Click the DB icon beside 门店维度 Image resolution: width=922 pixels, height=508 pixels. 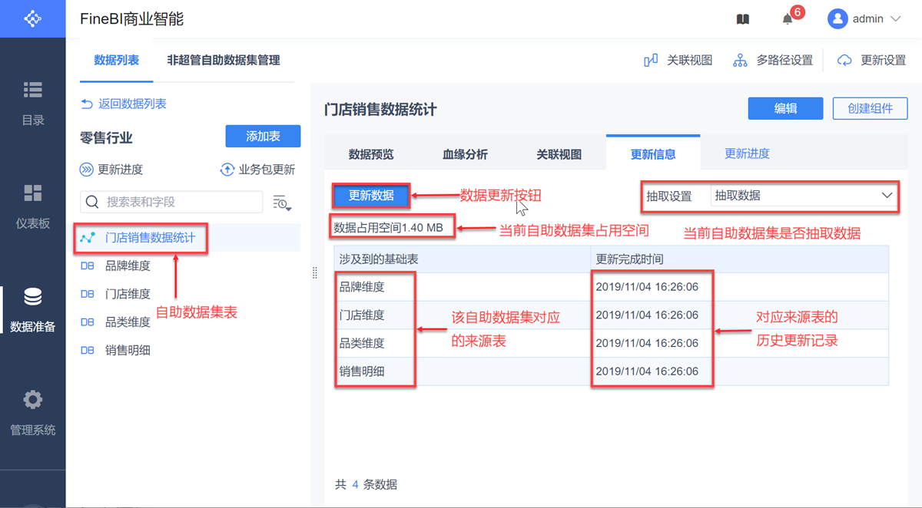88,294
